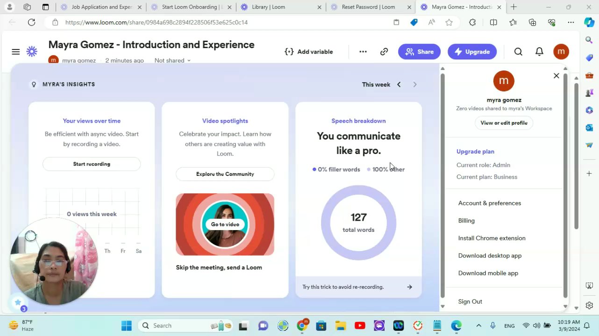
Task: Open Edge tab actions menu
Action: click(45, 7)
